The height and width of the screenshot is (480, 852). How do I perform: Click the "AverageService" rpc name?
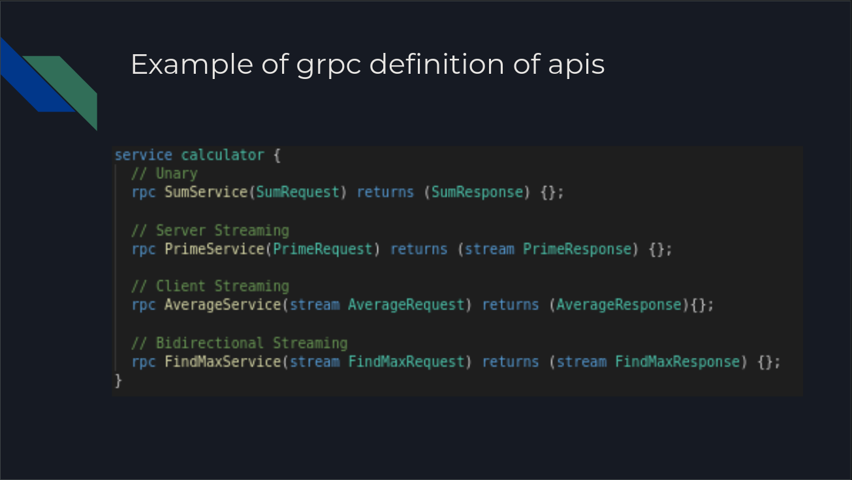tap(223, 305)
